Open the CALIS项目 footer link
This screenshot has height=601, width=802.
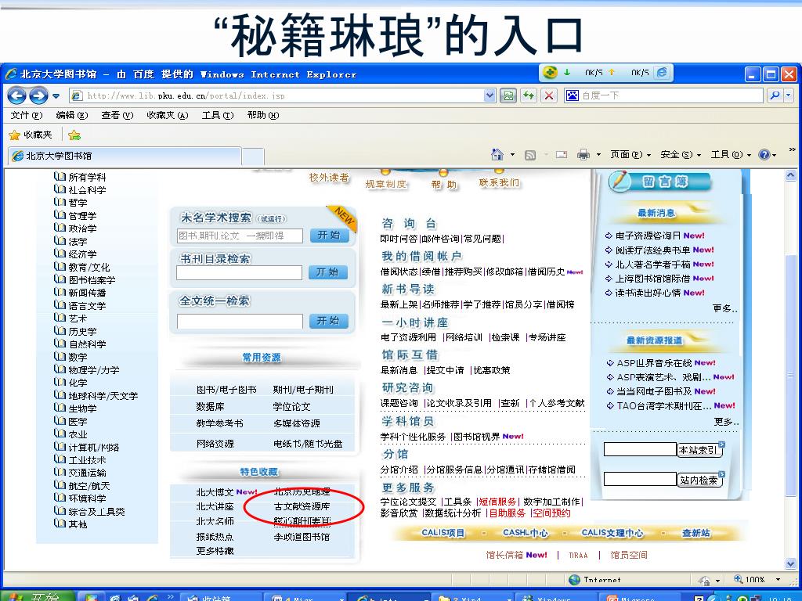pos(443,533)
